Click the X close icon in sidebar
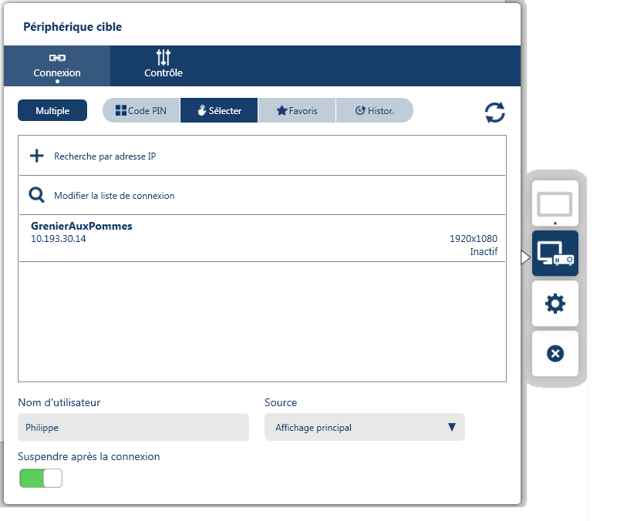 (x=555, y=353)
